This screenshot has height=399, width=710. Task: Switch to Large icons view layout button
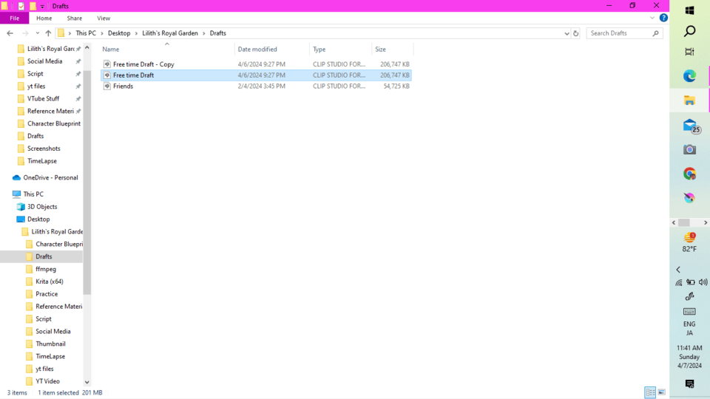(661, 392)
